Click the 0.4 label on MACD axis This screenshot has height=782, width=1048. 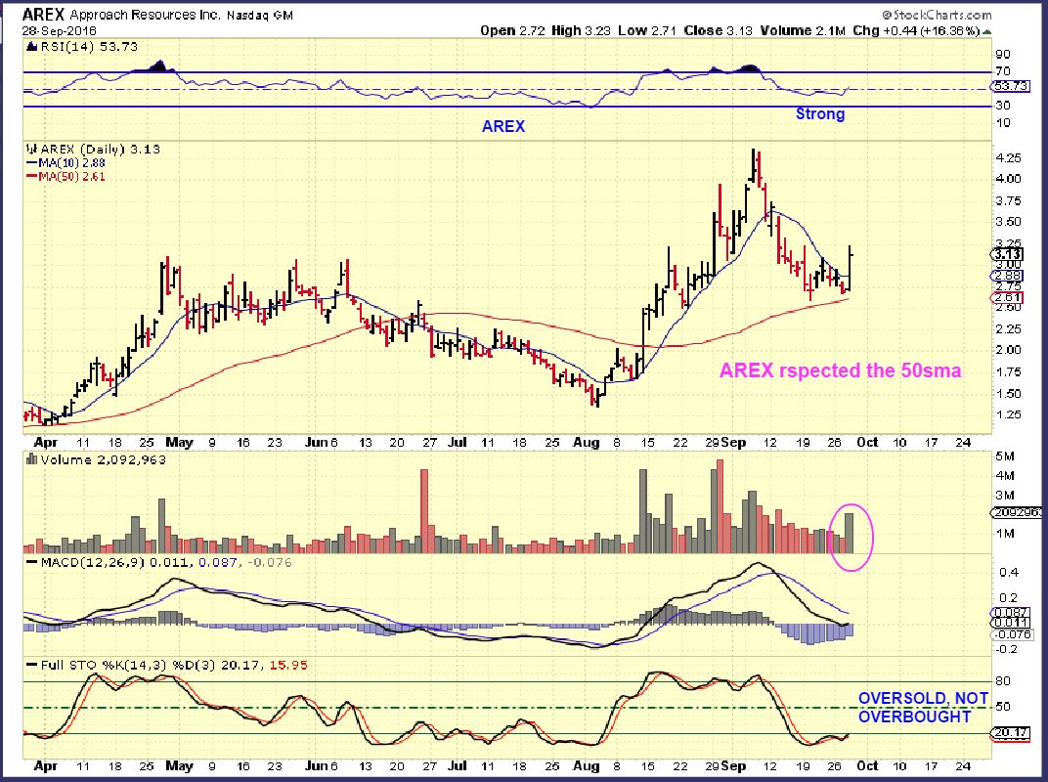(1009, 573)
